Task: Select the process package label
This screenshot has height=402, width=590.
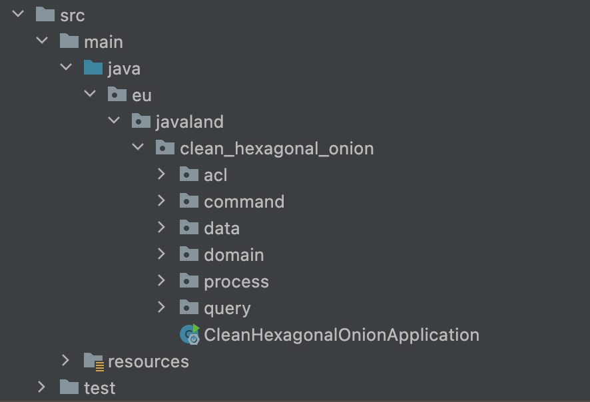Action: pyautogui.click(x=236, y=282)
